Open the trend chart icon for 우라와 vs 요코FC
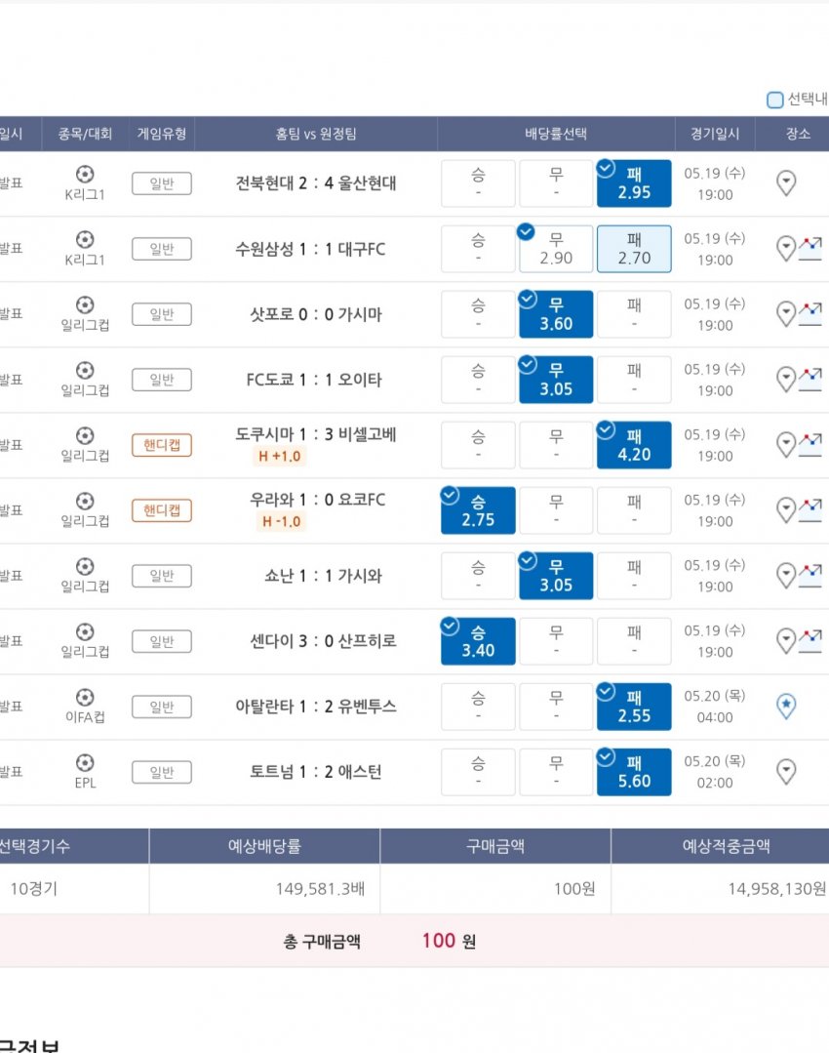The width and height of the screenshot is (829, 1053). pyautogui.click(x=810, y=509)
